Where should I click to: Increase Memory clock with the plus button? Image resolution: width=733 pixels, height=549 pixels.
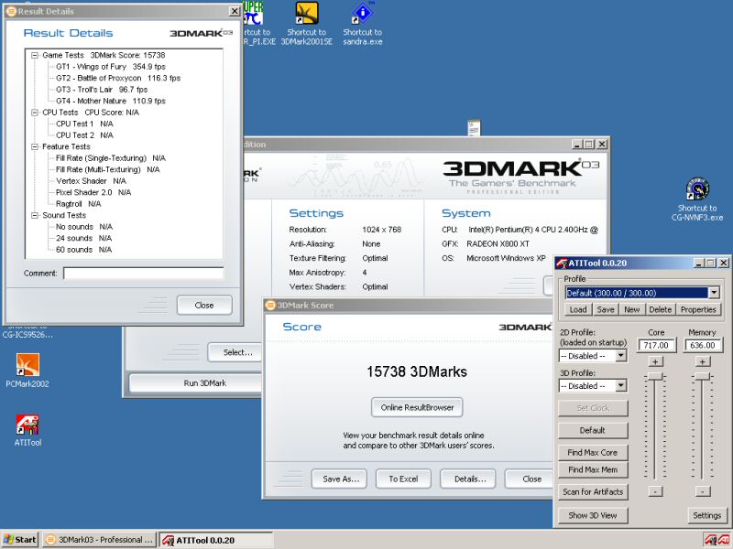(x=703, y=361)
